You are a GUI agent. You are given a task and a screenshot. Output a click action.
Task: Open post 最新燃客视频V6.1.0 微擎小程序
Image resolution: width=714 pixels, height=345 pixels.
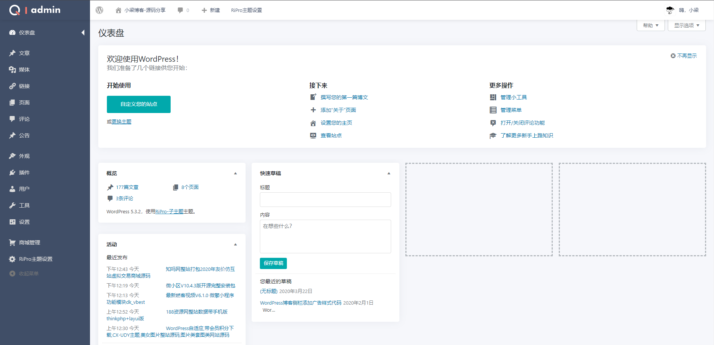click(x=200, y=295)
